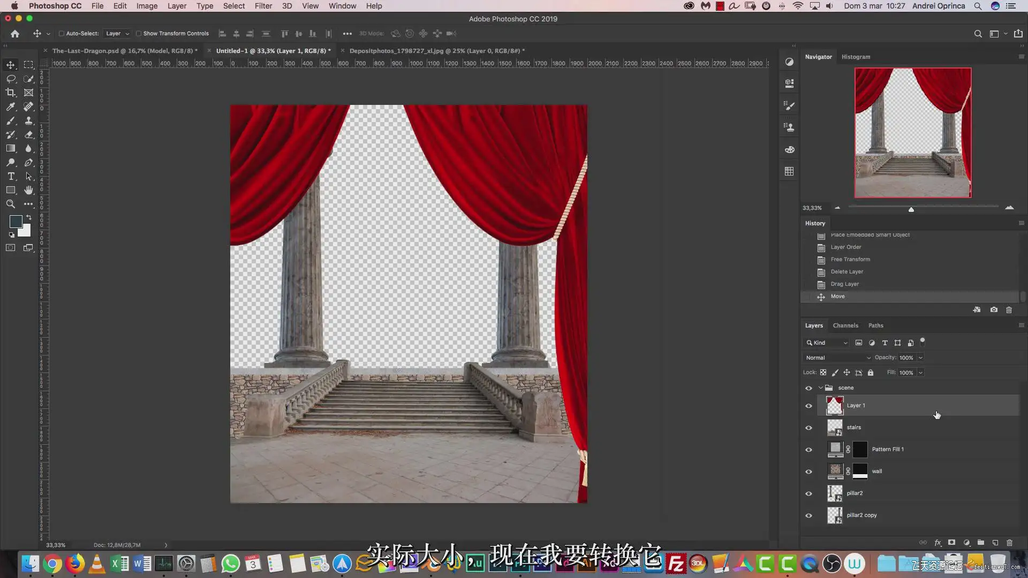The height and width of the screenshot is (578, 1028).
Task: Delete layer with Layers panel trash icon
Action: point(1009,543)
